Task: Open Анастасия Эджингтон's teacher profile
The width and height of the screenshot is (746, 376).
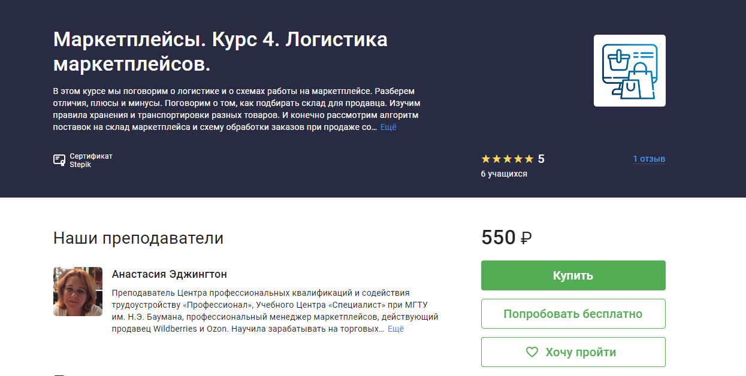Action: (x=169, y=274)
